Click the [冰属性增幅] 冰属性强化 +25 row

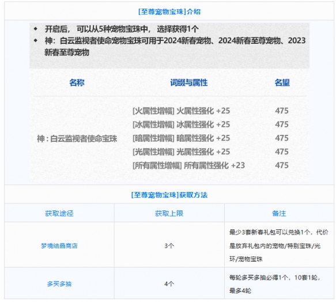tap(181, 124)
